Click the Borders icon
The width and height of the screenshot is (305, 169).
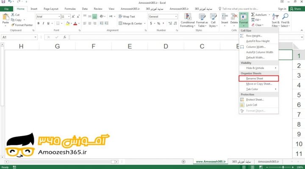pyautogui.click(x=58, y=24)
